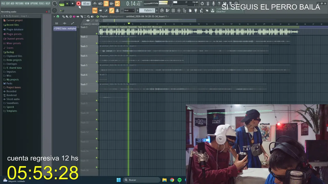Toggle loop recording icon
328x184 pixels.
(x=117, y=3)
